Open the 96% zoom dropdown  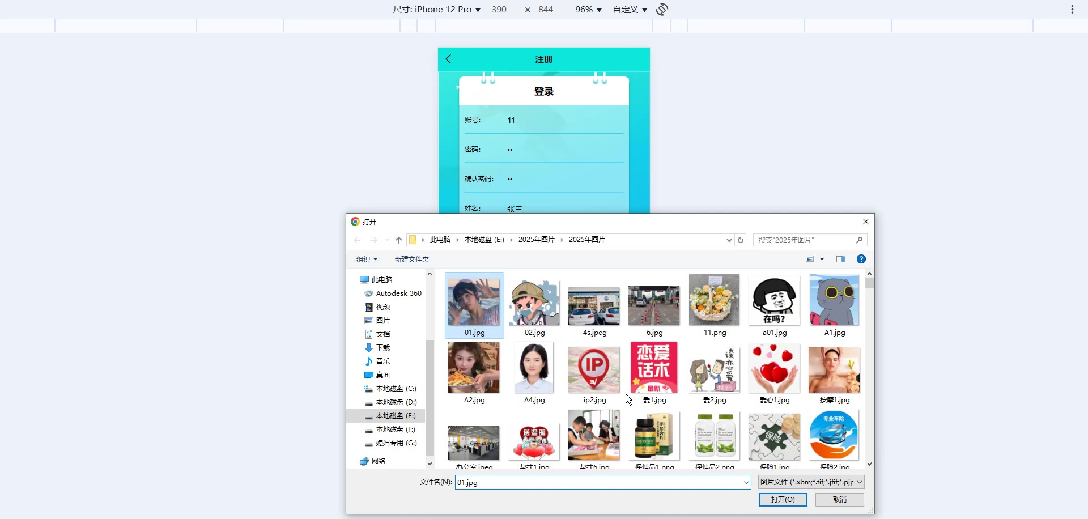[588, 10]
